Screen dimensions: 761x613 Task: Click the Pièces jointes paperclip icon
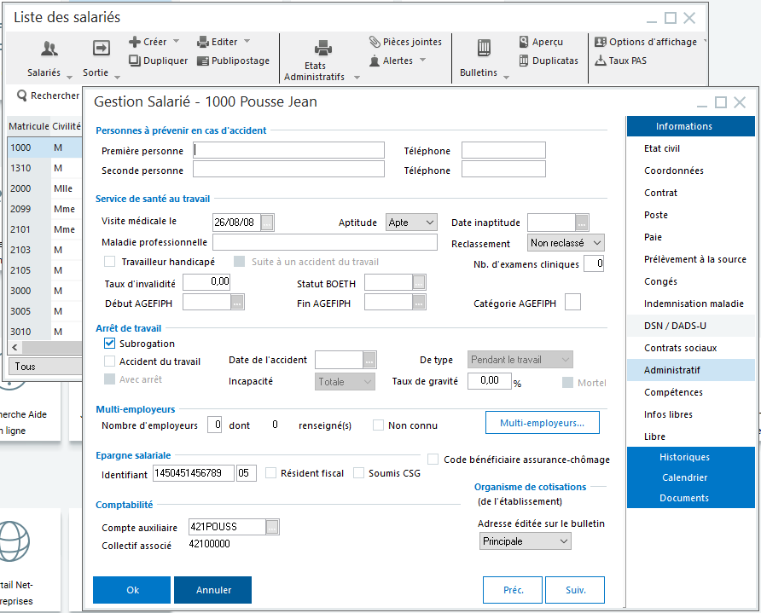tap(375, 42)
